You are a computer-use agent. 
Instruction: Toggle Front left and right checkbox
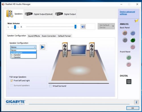point(12,81)
